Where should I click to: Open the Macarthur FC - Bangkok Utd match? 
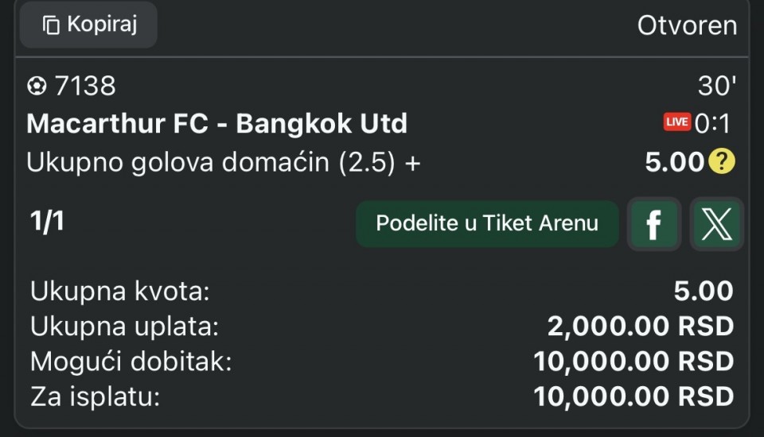point(216,124)
